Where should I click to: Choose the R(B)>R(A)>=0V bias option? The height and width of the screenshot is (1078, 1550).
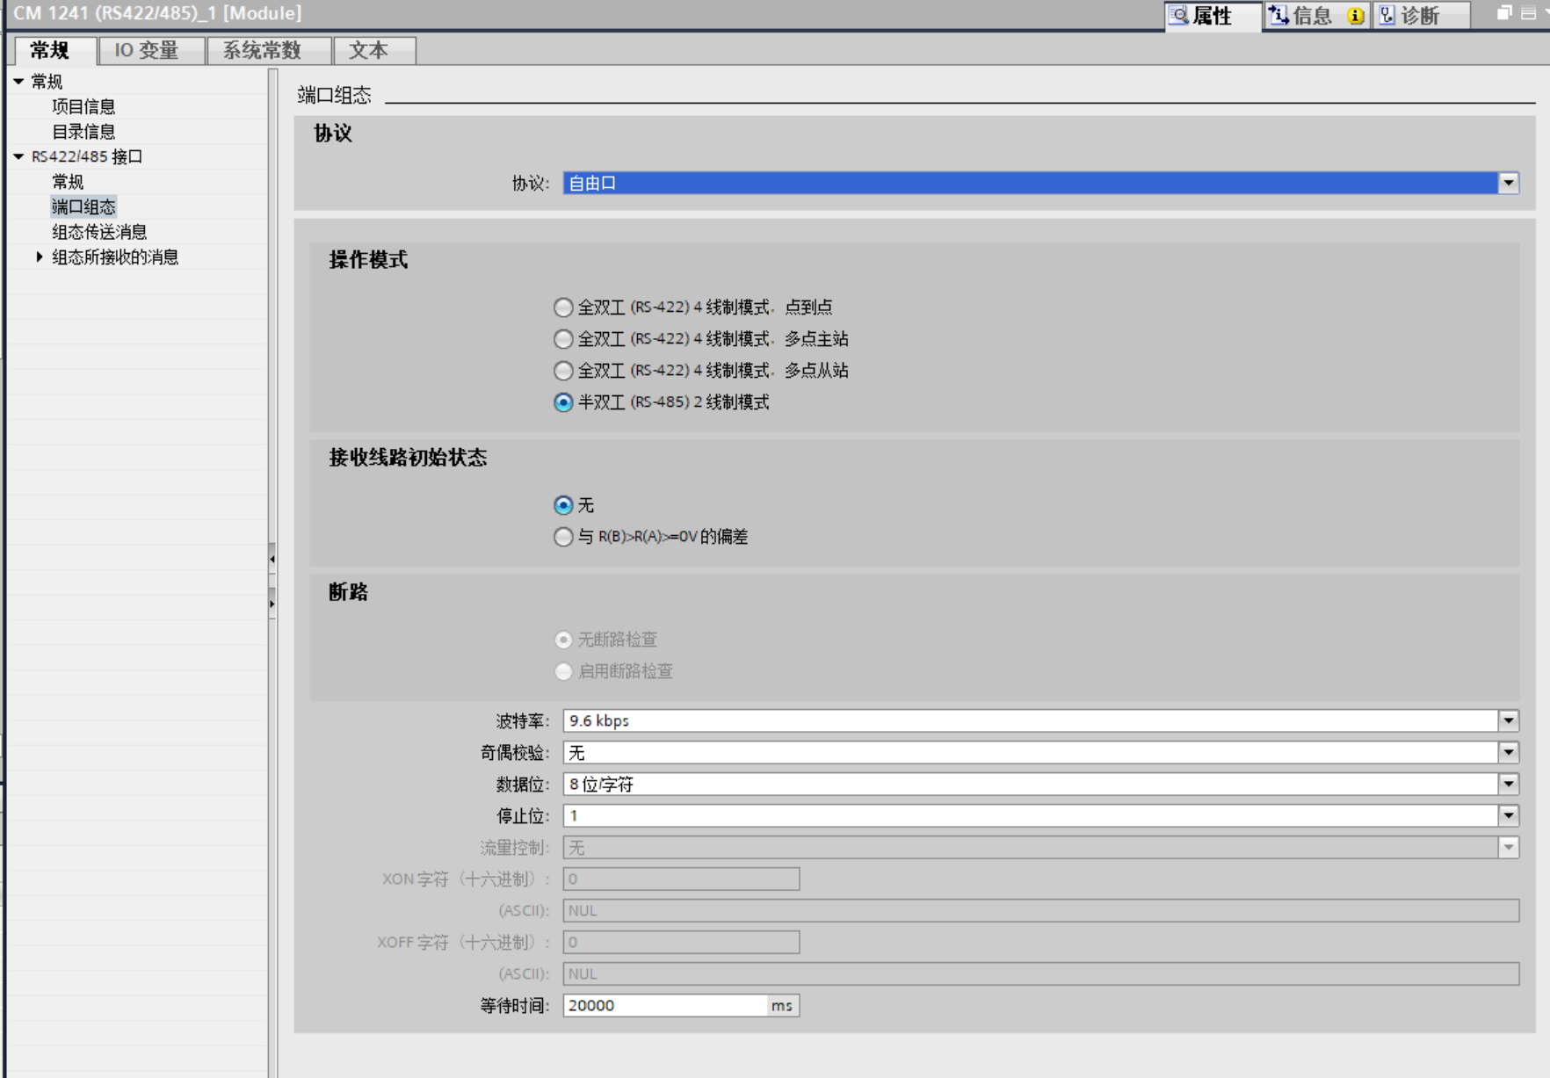563,537
